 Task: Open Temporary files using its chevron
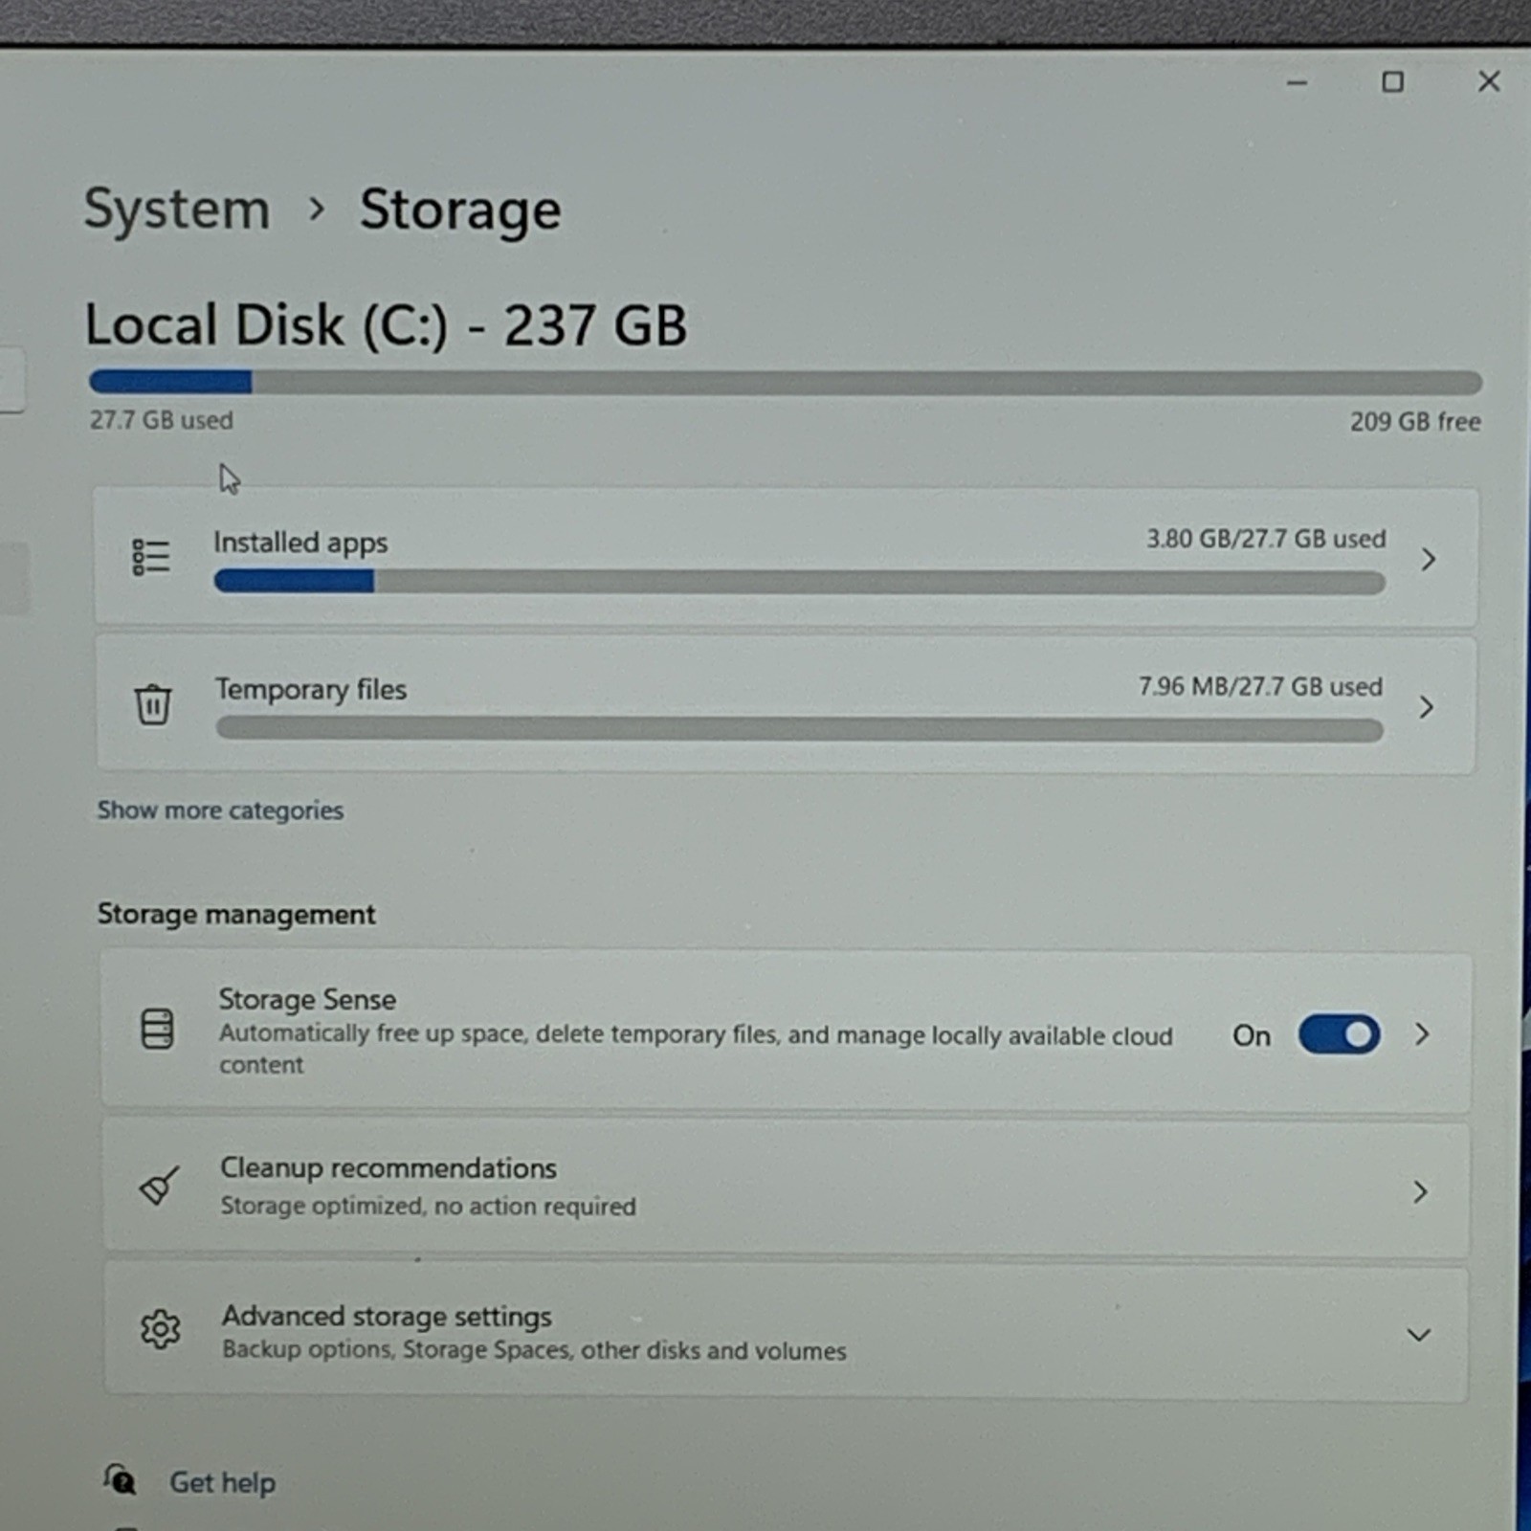pyautogui.click(x=1426, y=707)
